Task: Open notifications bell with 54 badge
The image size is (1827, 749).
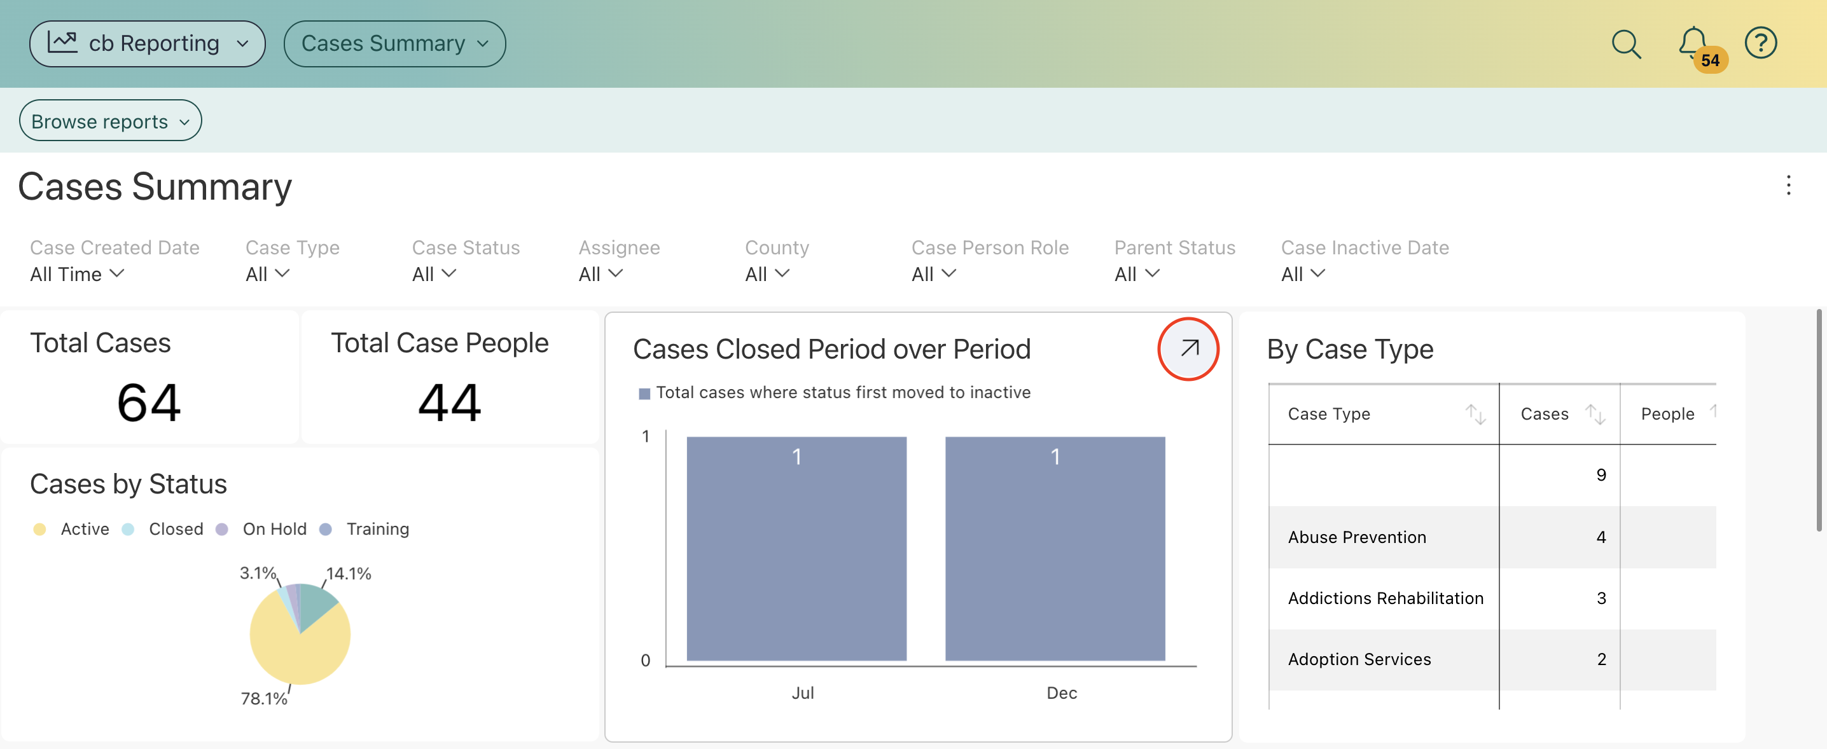Action: [x=1693, y=44]
